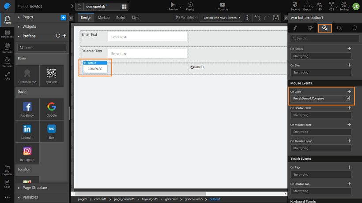Select the QRCode prefab
The width and height of the screenshot is (362, 203).
pyautogui.click(x=52, y=76)
